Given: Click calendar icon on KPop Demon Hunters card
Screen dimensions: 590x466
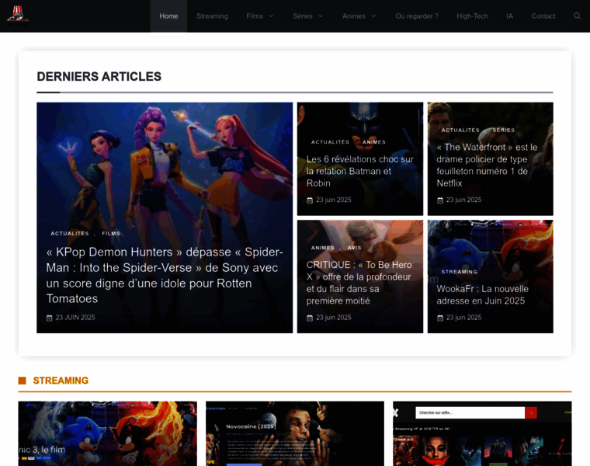Looking at the screenshot, I should coord(49,318).
